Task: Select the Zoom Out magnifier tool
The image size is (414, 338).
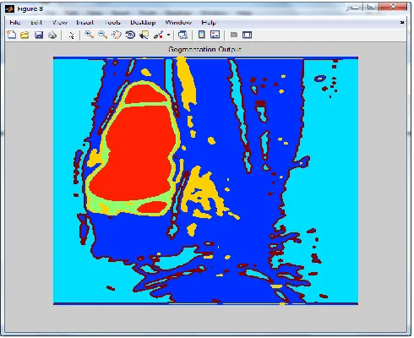Action: pos(102,35)
